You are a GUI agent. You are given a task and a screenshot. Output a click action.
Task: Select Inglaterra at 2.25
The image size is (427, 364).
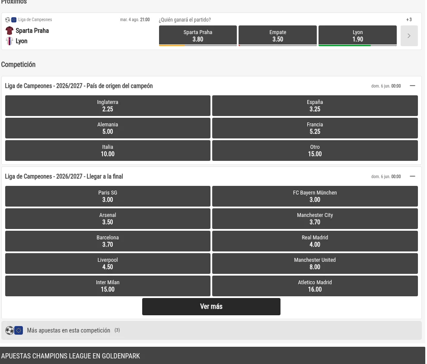108,106
